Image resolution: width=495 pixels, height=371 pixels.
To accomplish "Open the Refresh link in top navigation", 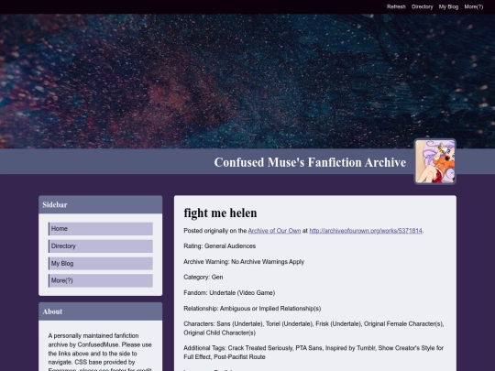I will [x=396, y=6].
